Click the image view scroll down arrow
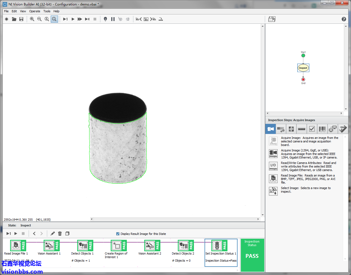This screenshot has width=351, height=275. 263,215
